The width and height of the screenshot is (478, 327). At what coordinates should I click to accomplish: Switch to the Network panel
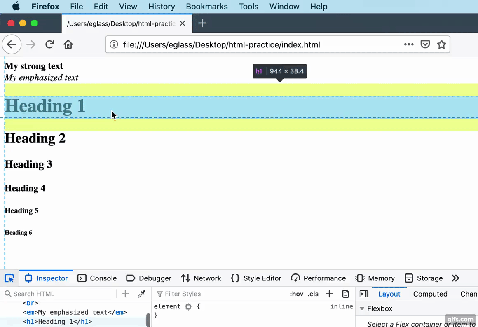pyautogui.click(x=201, y=278)
